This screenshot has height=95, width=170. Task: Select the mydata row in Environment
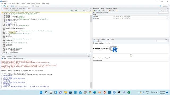pyautogui.click(x=131, y=18)
